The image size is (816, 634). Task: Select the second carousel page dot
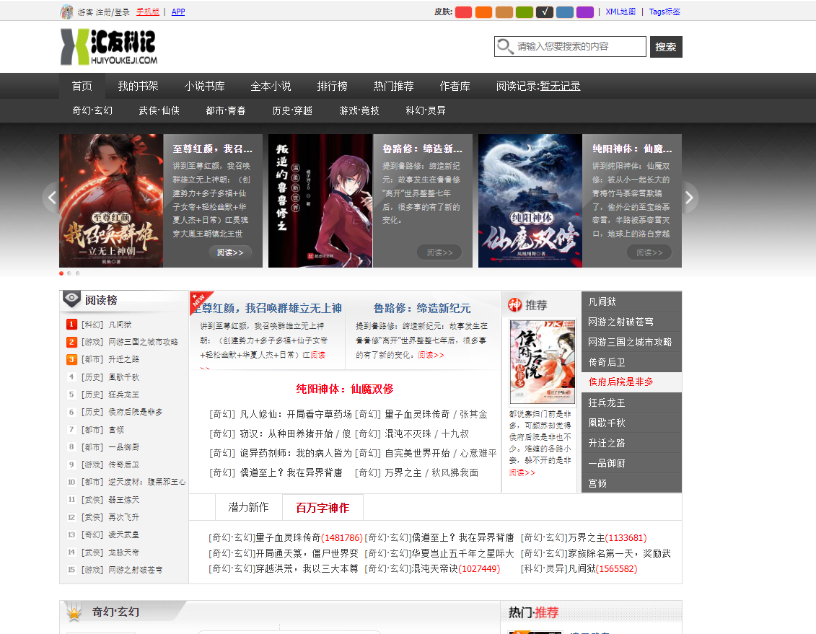pyautogui.click(x=69, y=273)
